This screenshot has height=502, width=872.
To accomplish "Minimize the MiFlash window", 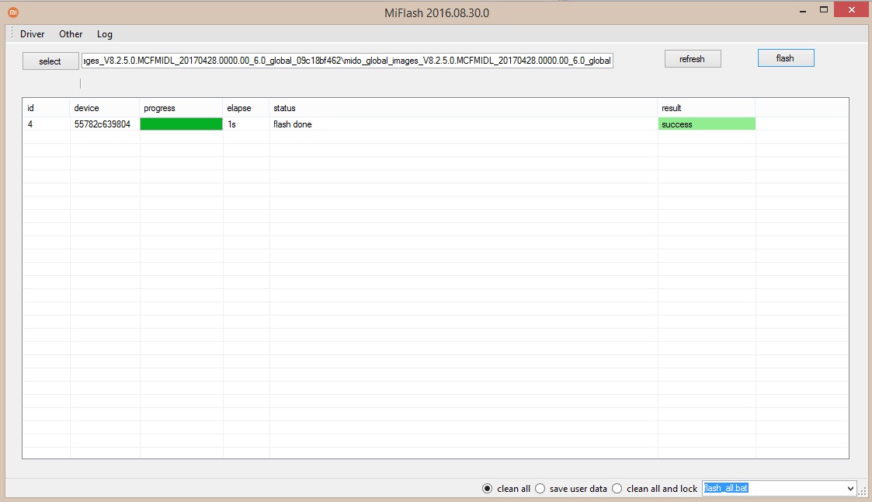I will pos(803,11).
